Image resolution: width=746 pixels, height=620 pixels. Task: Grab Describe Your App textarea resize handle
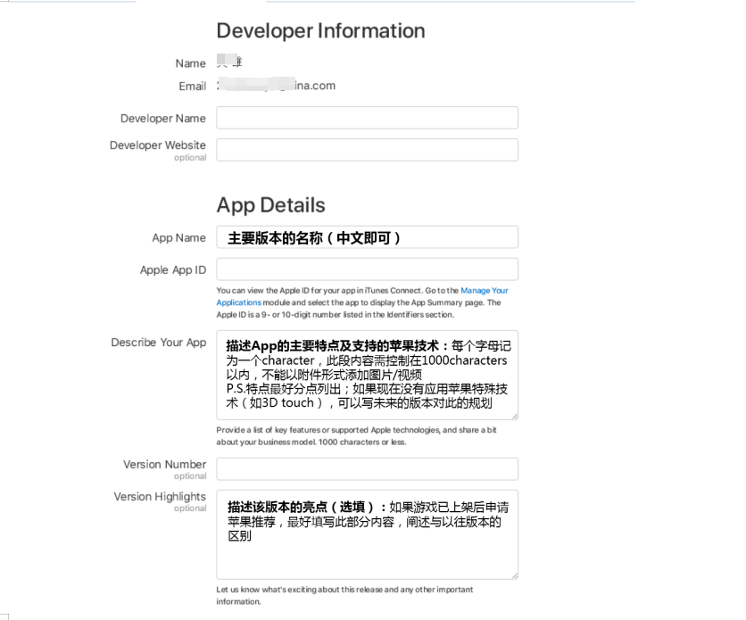point(515,416)
